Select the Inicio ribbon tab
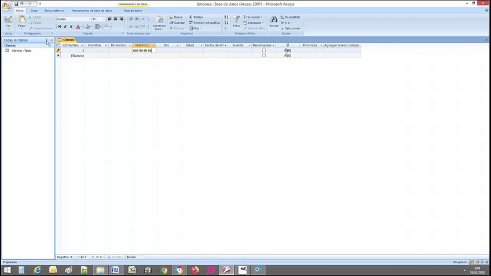The image size is (491, 276). pos(20,10)
